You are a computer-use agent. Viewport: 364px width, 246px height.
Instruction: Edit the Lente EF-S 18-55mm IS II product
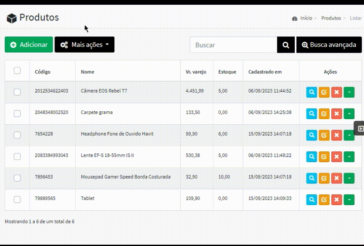tap(324, 156)
